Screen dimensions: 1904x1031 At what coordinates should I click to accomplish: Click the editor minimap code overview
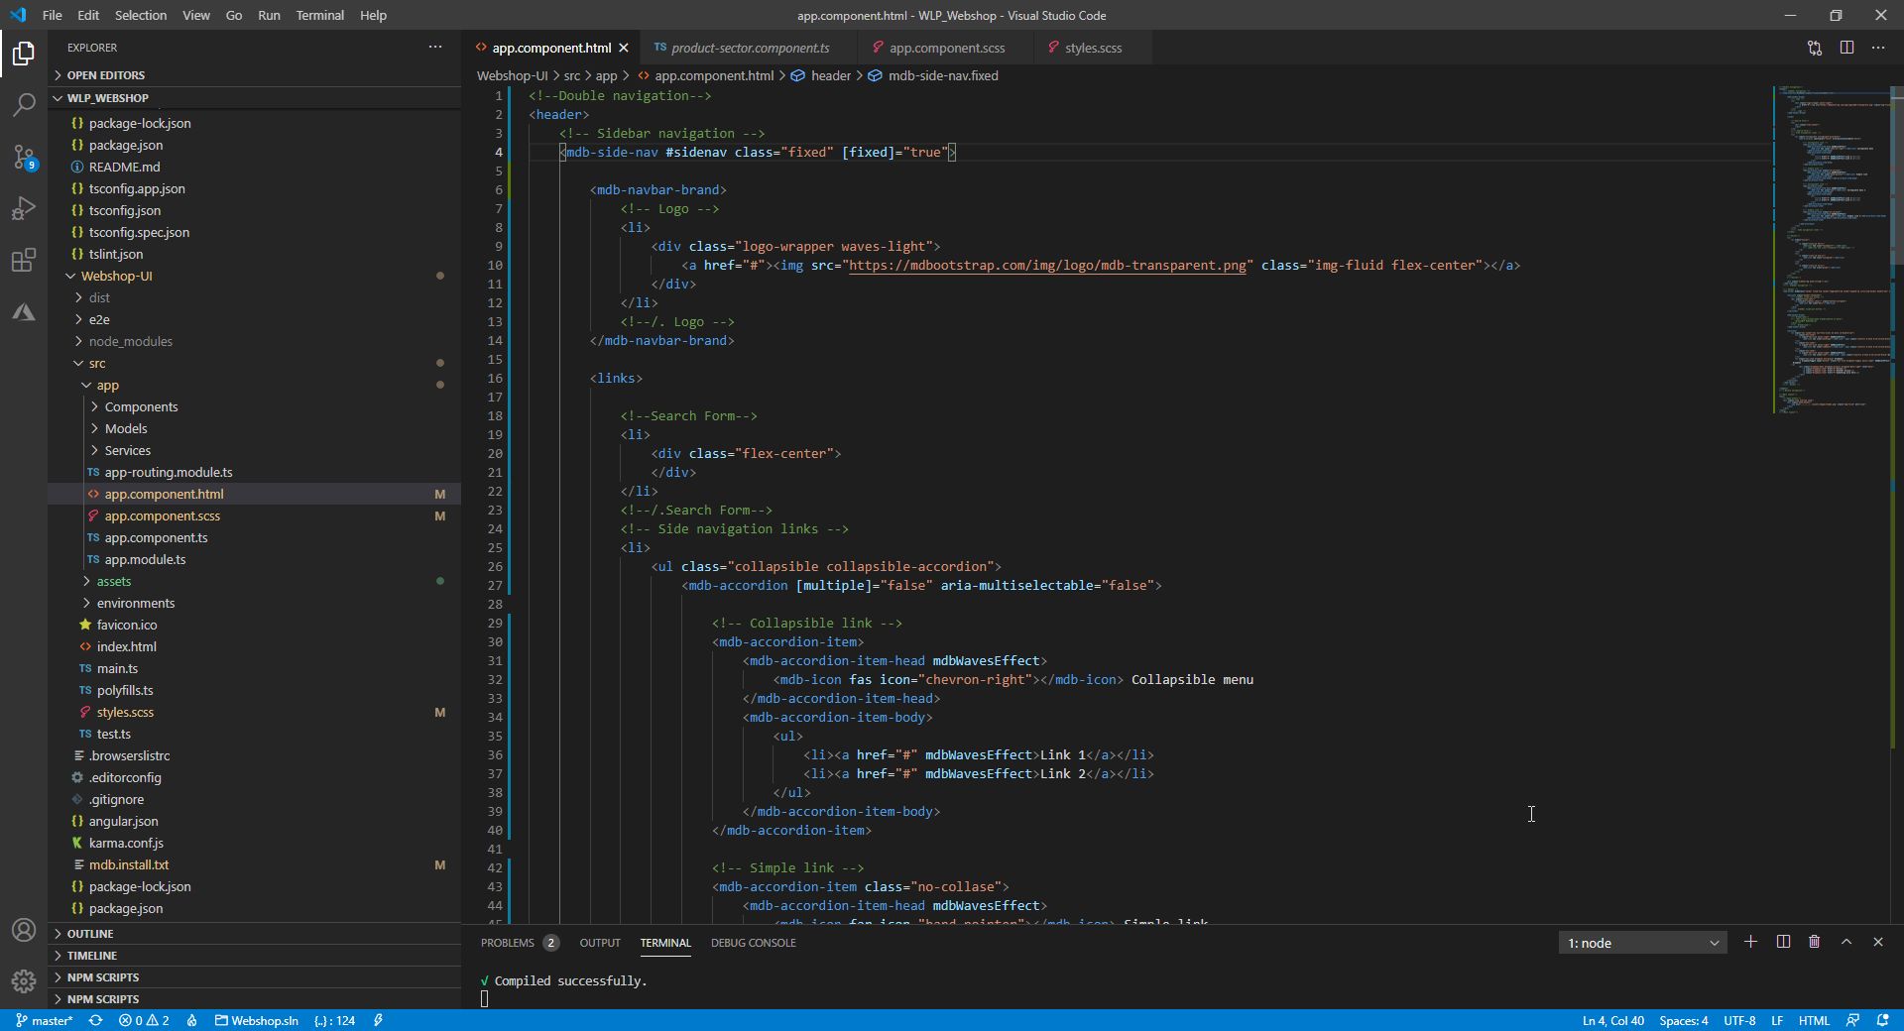[x=1831, y=248]
